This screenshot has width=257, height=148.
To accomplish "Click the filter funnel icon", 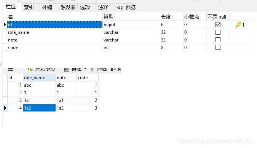I will 92,70.
